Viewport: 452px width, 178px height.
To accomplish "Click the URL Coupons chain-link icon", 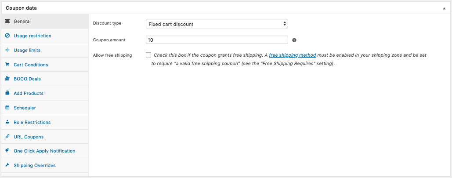I will pos(7,137).
